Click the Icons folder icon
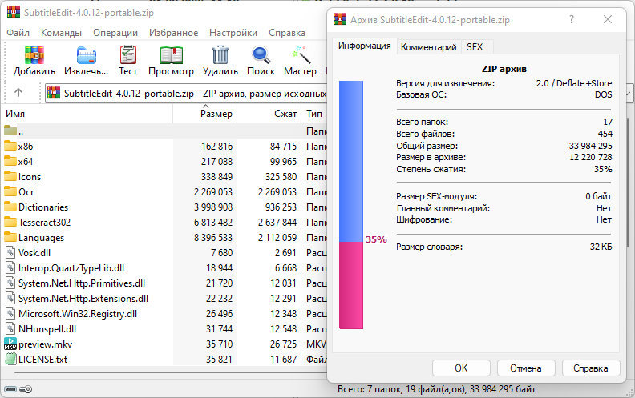This screenshot has width=635, height=398. tap(10, 176)
